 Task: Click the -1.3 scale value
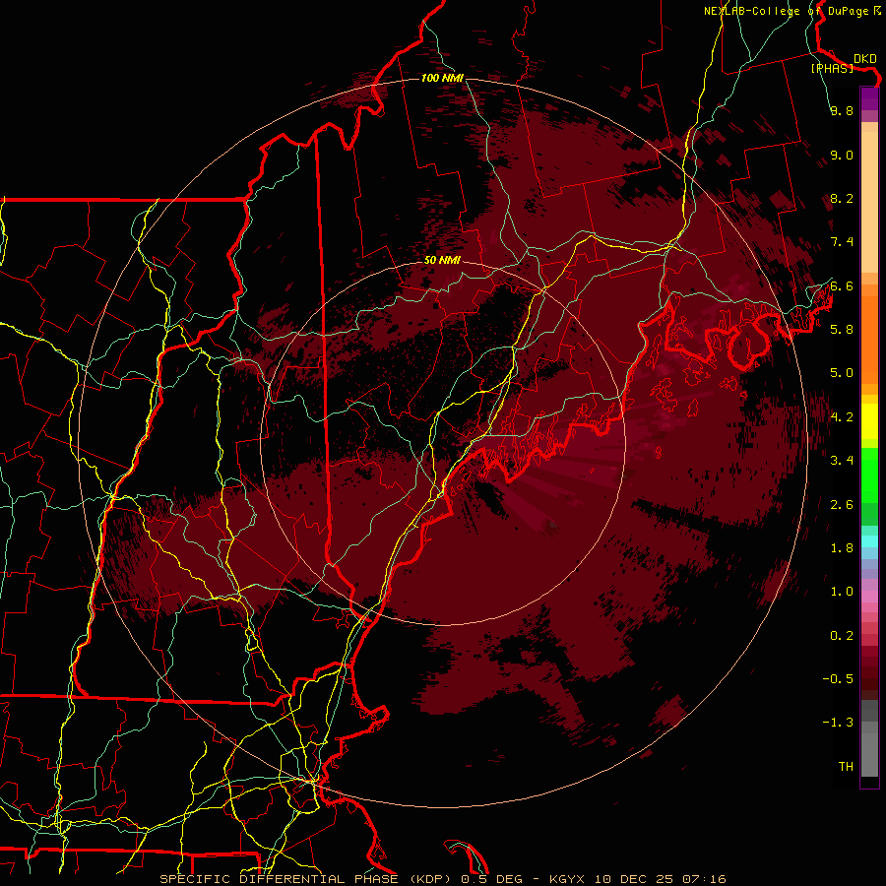pyautogui.click(x=838, y=723)
